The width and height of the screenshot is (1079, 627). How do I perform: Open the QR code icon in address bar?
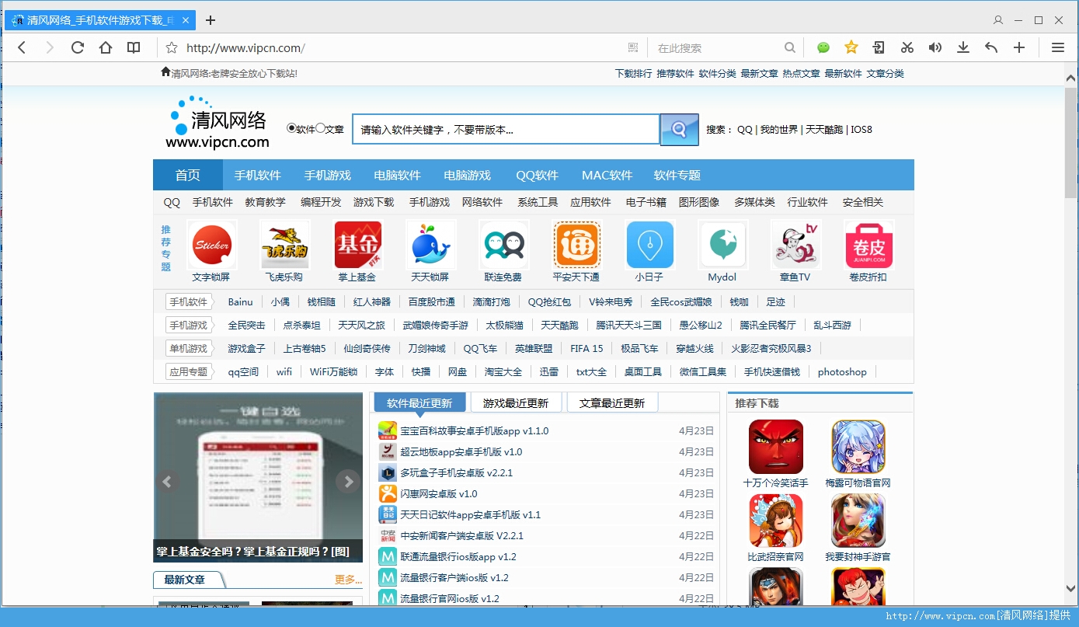[633, 47]
